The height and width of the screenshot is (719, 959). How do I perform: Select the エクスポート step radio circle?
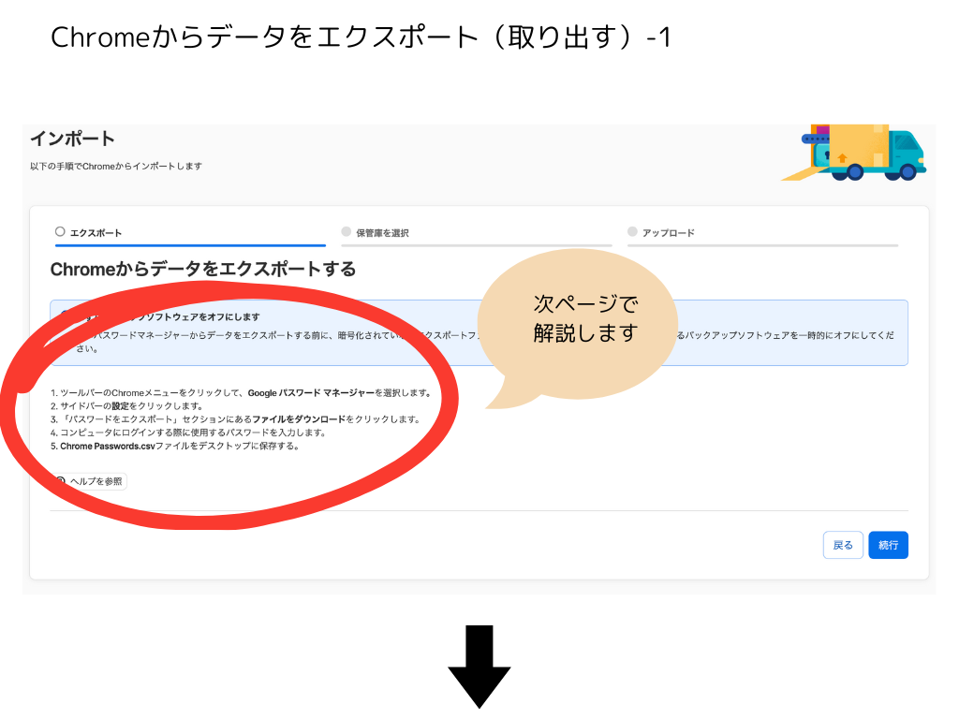61,232
